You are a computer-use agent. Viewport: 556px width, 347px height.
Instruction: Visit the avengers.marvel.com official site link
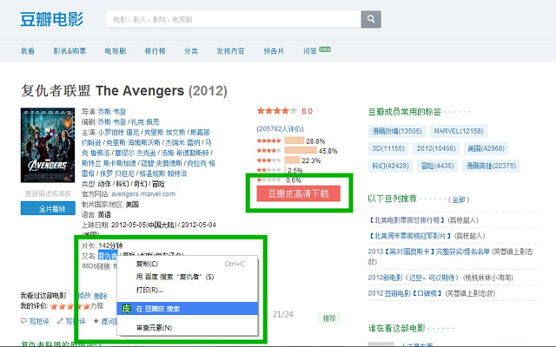pyautogui.click(x=143, y=194)
